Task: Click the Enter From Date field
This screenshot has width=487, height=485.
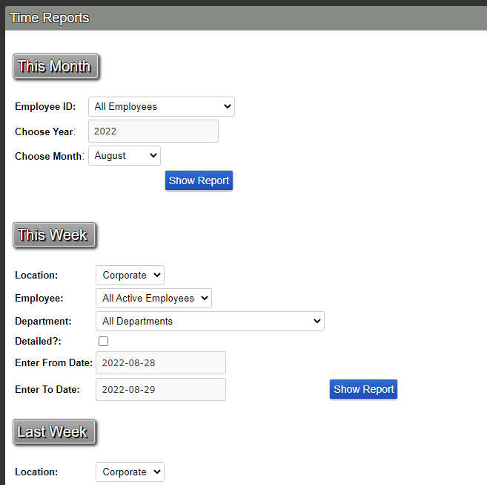Action: click(x=160, y=363)
